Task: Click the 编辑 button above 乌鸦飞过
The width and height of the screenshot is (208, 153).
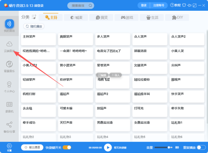Action: click(x=102, y=75)
